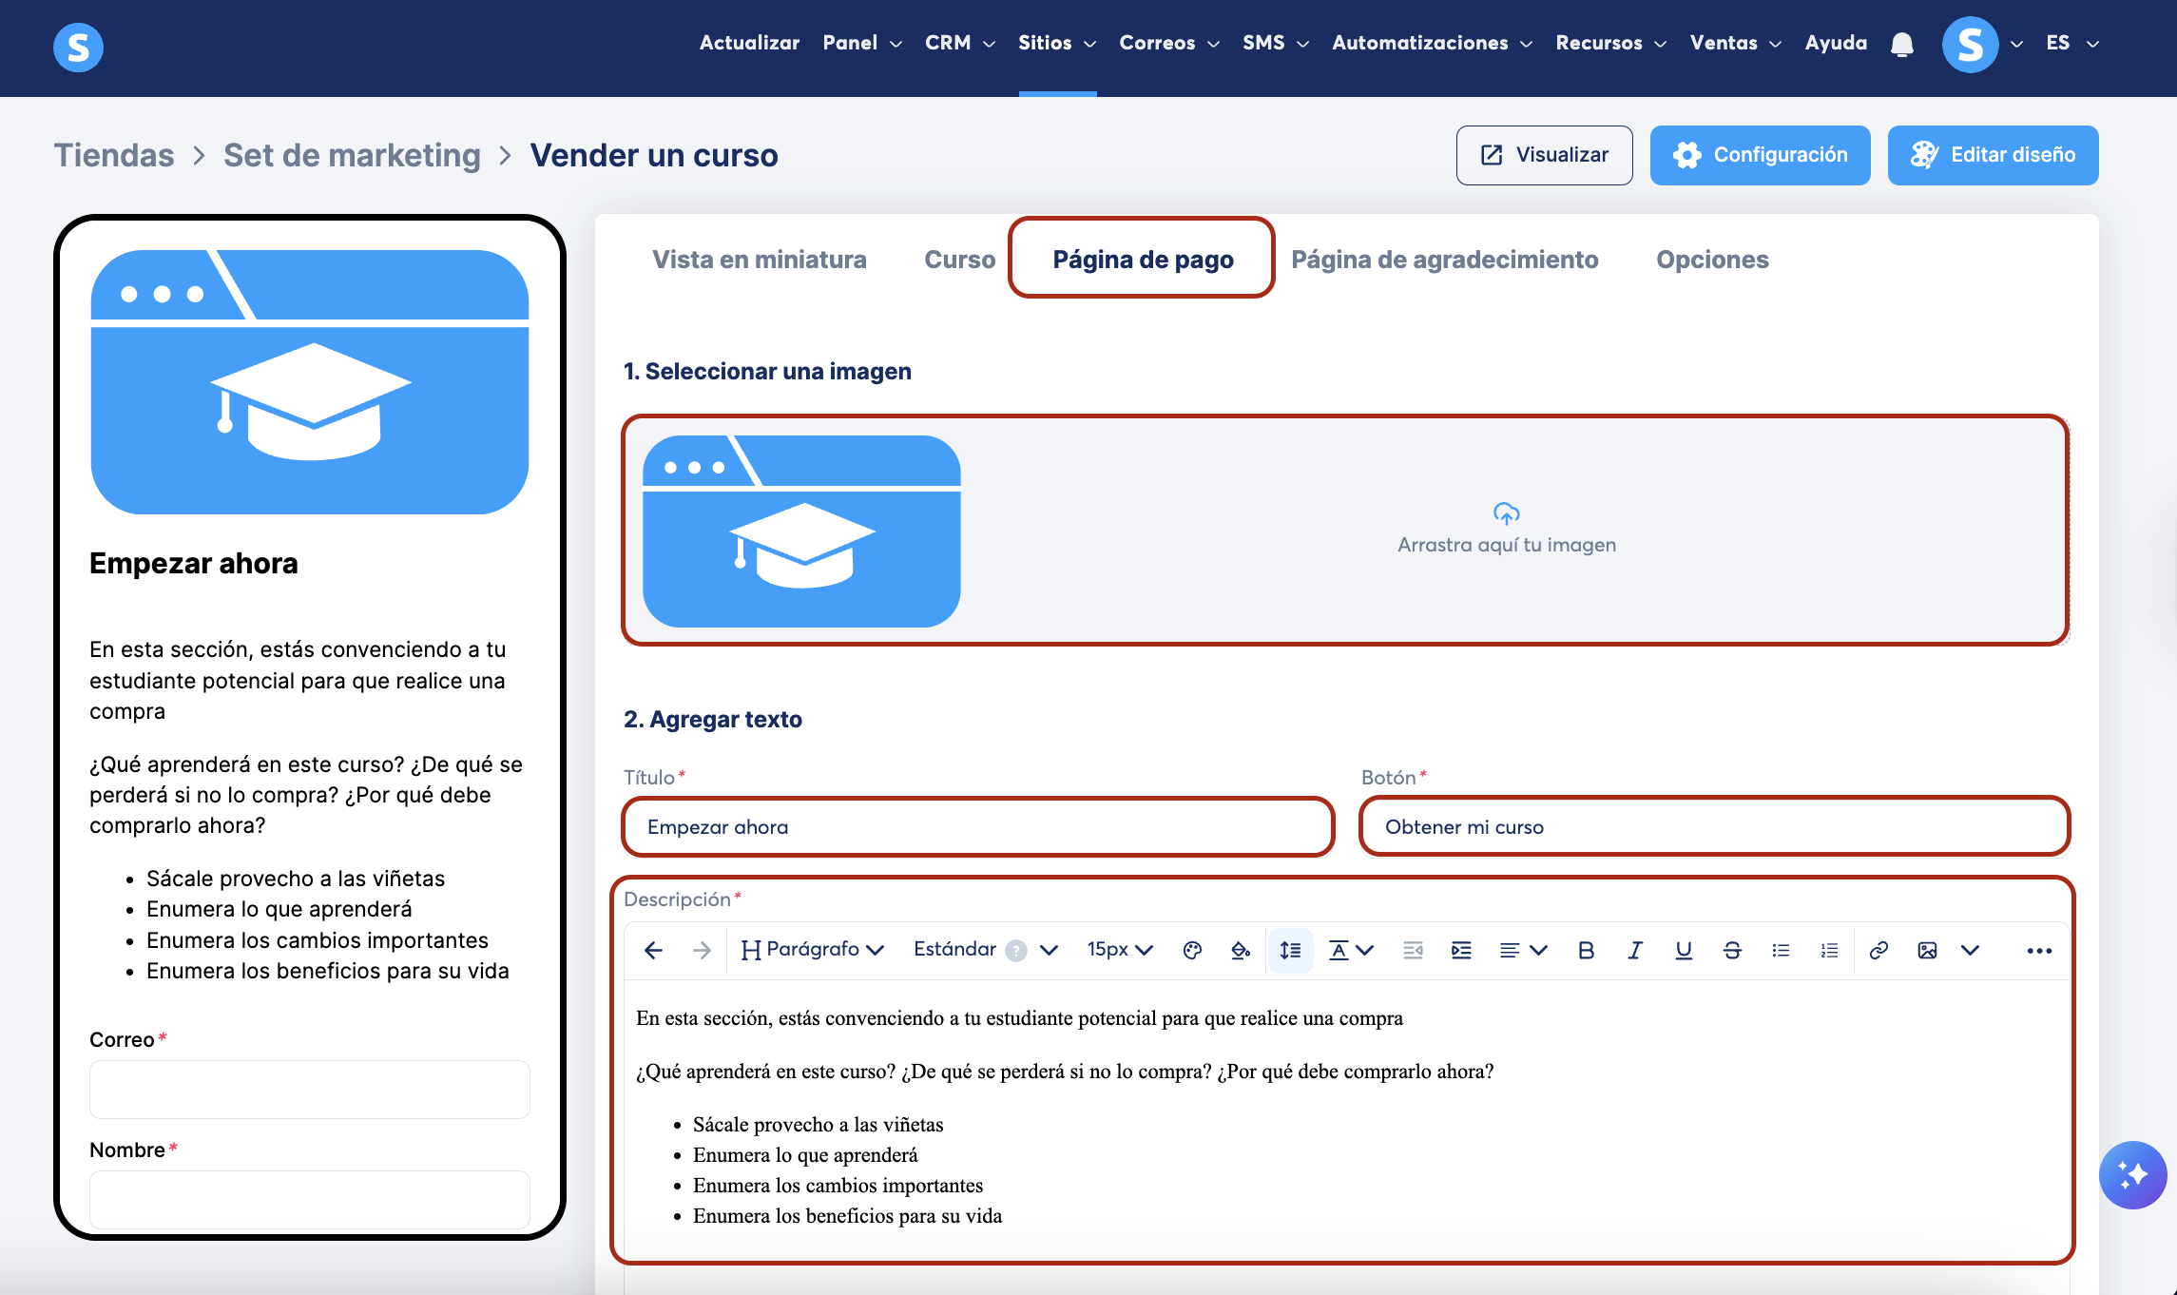The image size is (2177, 1295).
Task: Click the undo arrow in editor toolbar
Action: [x=653, y=950]
